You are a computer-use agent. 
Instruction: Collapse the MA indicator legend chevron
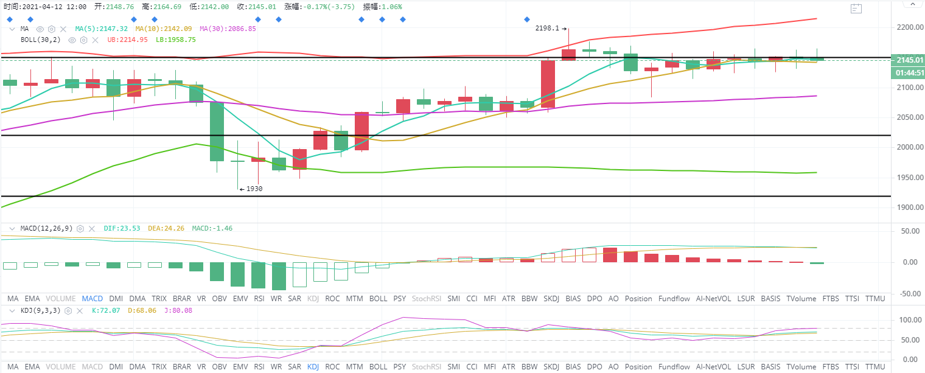[12, 29]
